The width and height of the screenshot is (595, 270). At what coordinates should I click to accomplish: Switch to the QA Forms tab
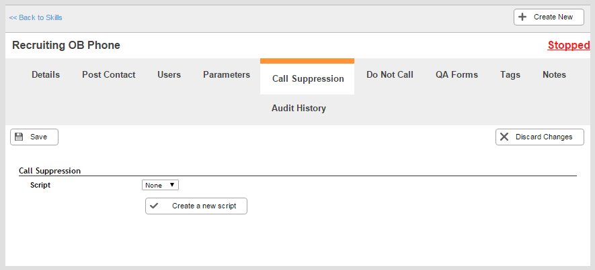tap(457, 75)
